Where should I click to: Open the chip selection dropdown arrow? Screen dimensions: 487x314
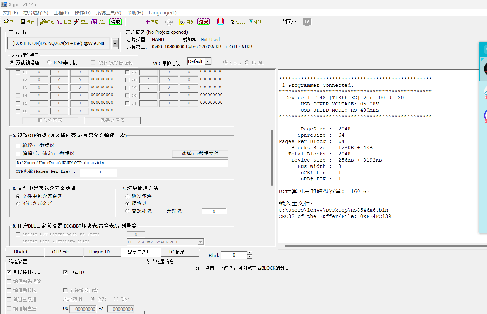click(115, 43)
